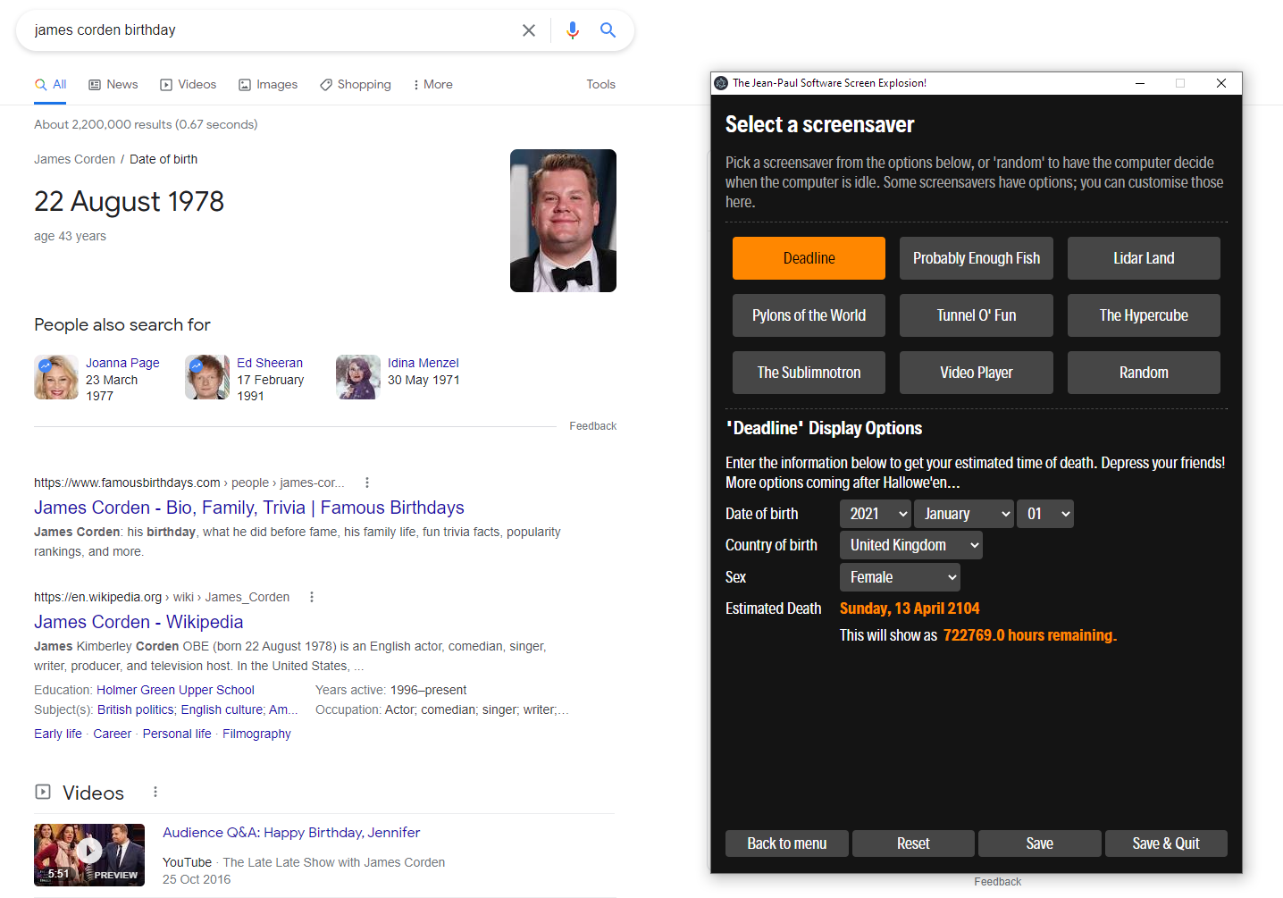Click Joanna Page thumbnail photo

click(56, 377)
